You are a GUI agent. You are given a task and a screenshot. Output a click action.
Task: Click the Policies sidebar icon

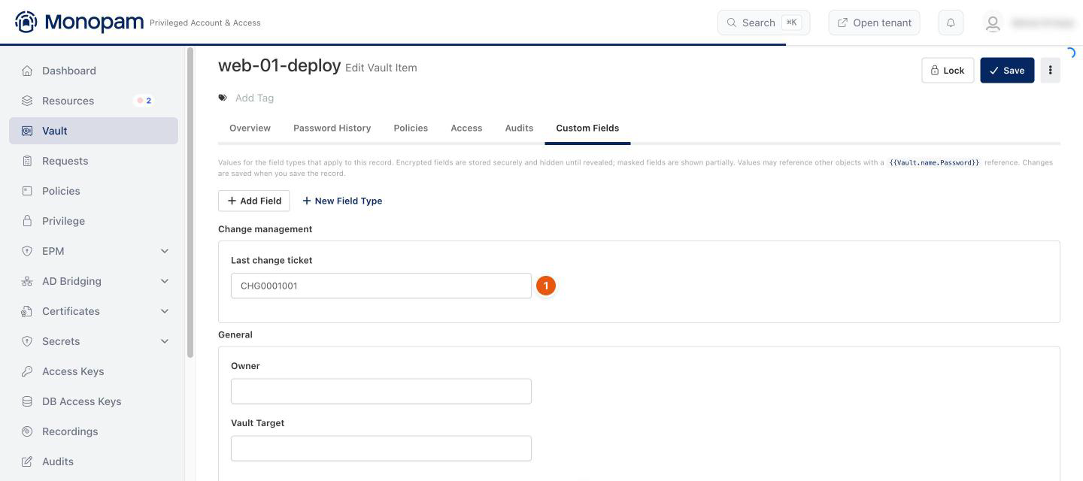(x=27, y=191)
